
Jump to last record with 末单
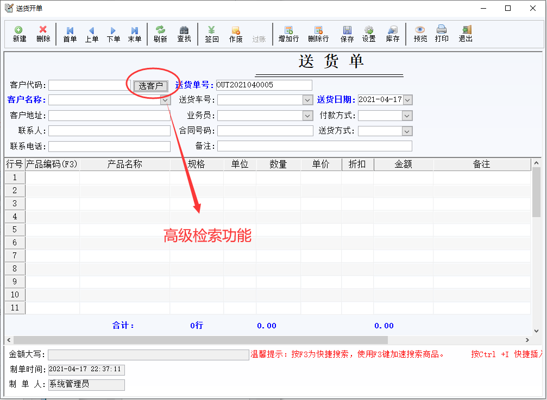point(134,35)
